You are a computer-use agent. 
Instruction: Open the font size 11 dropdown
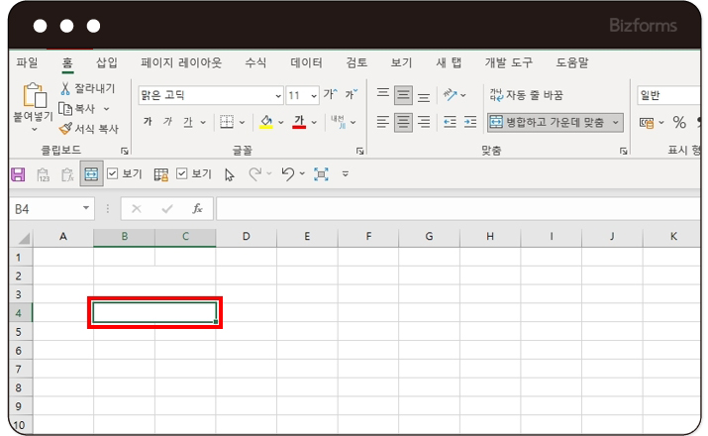click(314, 96)
